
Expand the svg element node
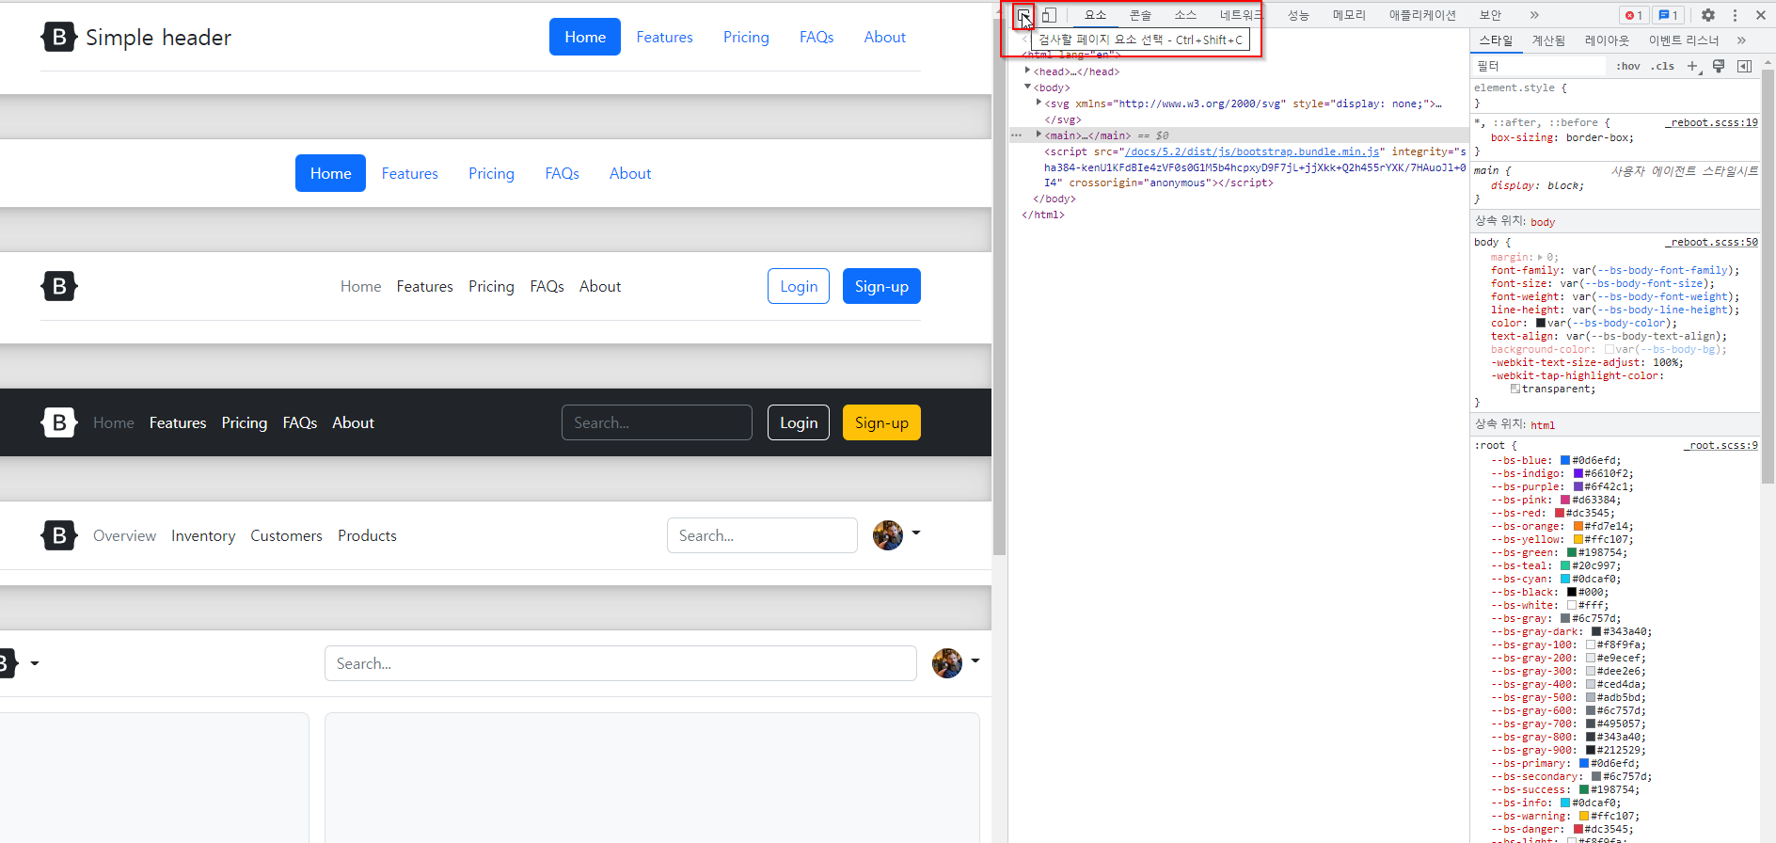tap(1039, 103)
